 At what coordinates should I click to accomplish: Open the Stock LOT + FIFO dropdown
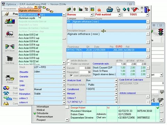(64, 67)
